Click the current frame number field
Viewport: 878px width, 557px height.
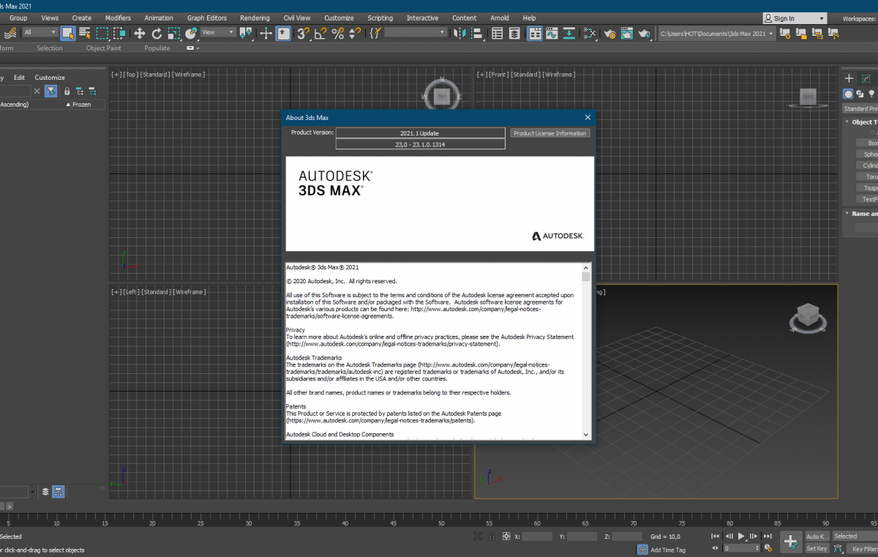[740, 548]
